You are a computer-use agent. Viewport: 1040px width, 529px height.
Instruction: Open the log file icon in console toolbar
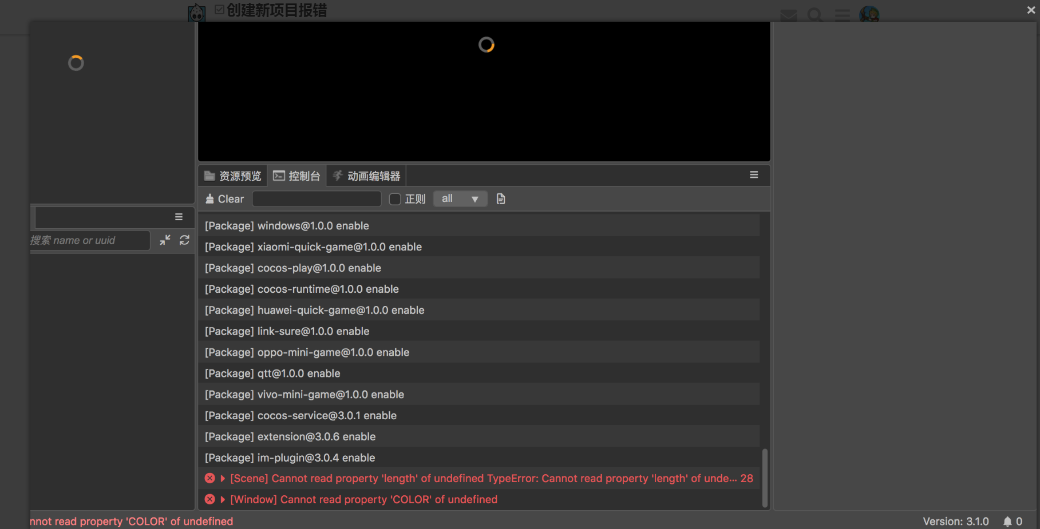click(x=501, y=199)
